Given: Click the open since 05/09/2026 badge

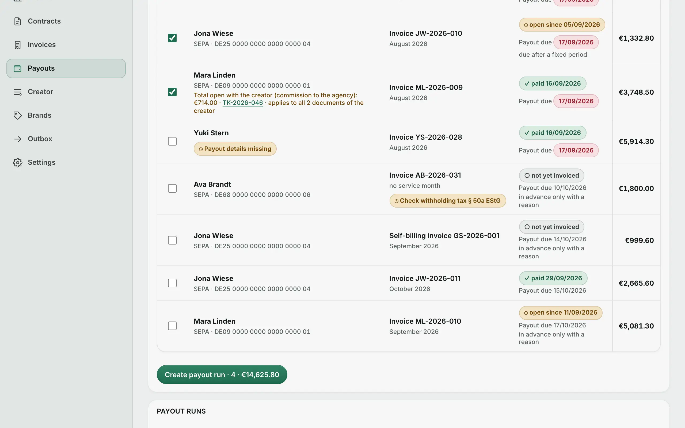Looking at the screenshot, I should coord(562,25).
